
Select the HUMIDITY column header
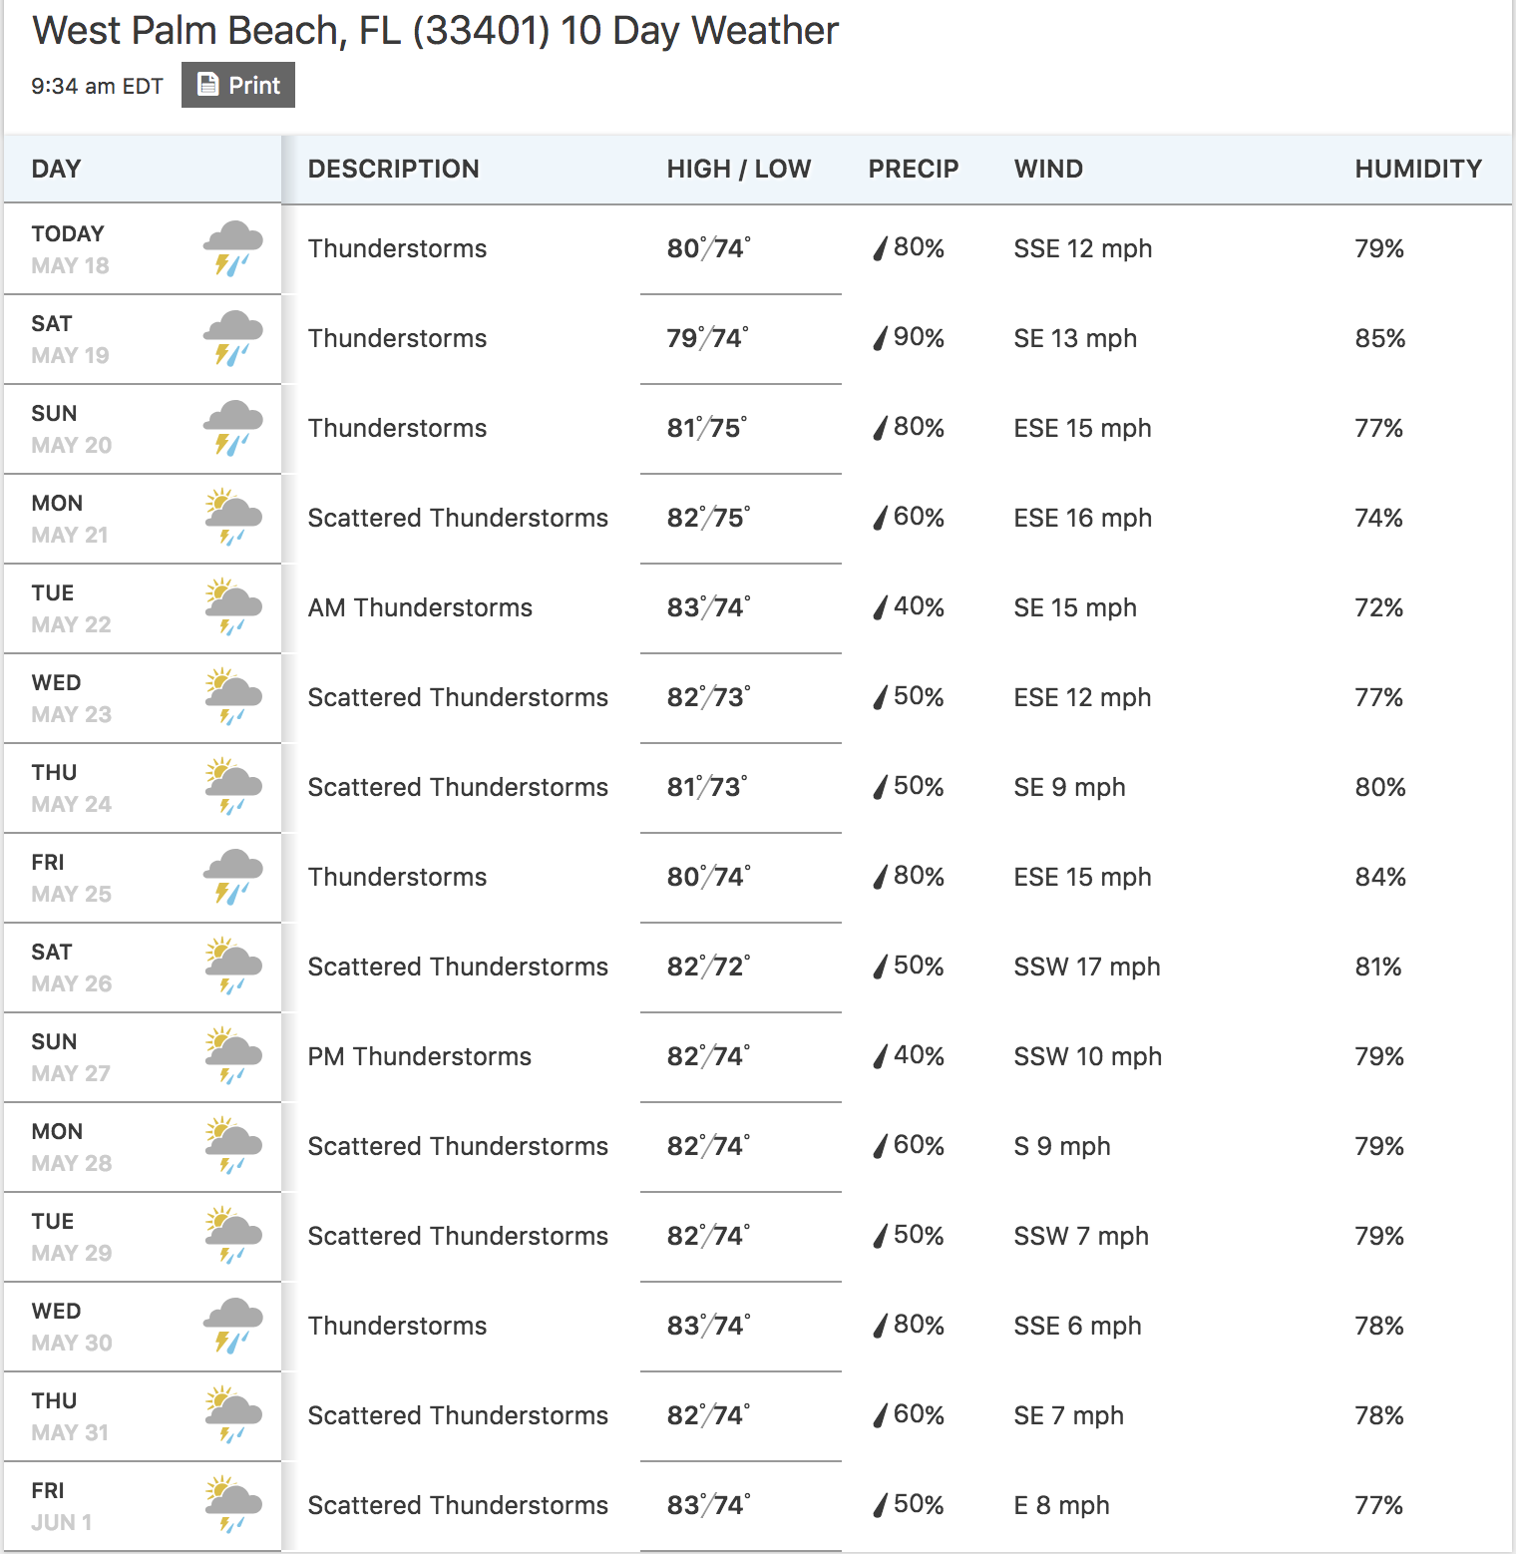(1418, 169)
